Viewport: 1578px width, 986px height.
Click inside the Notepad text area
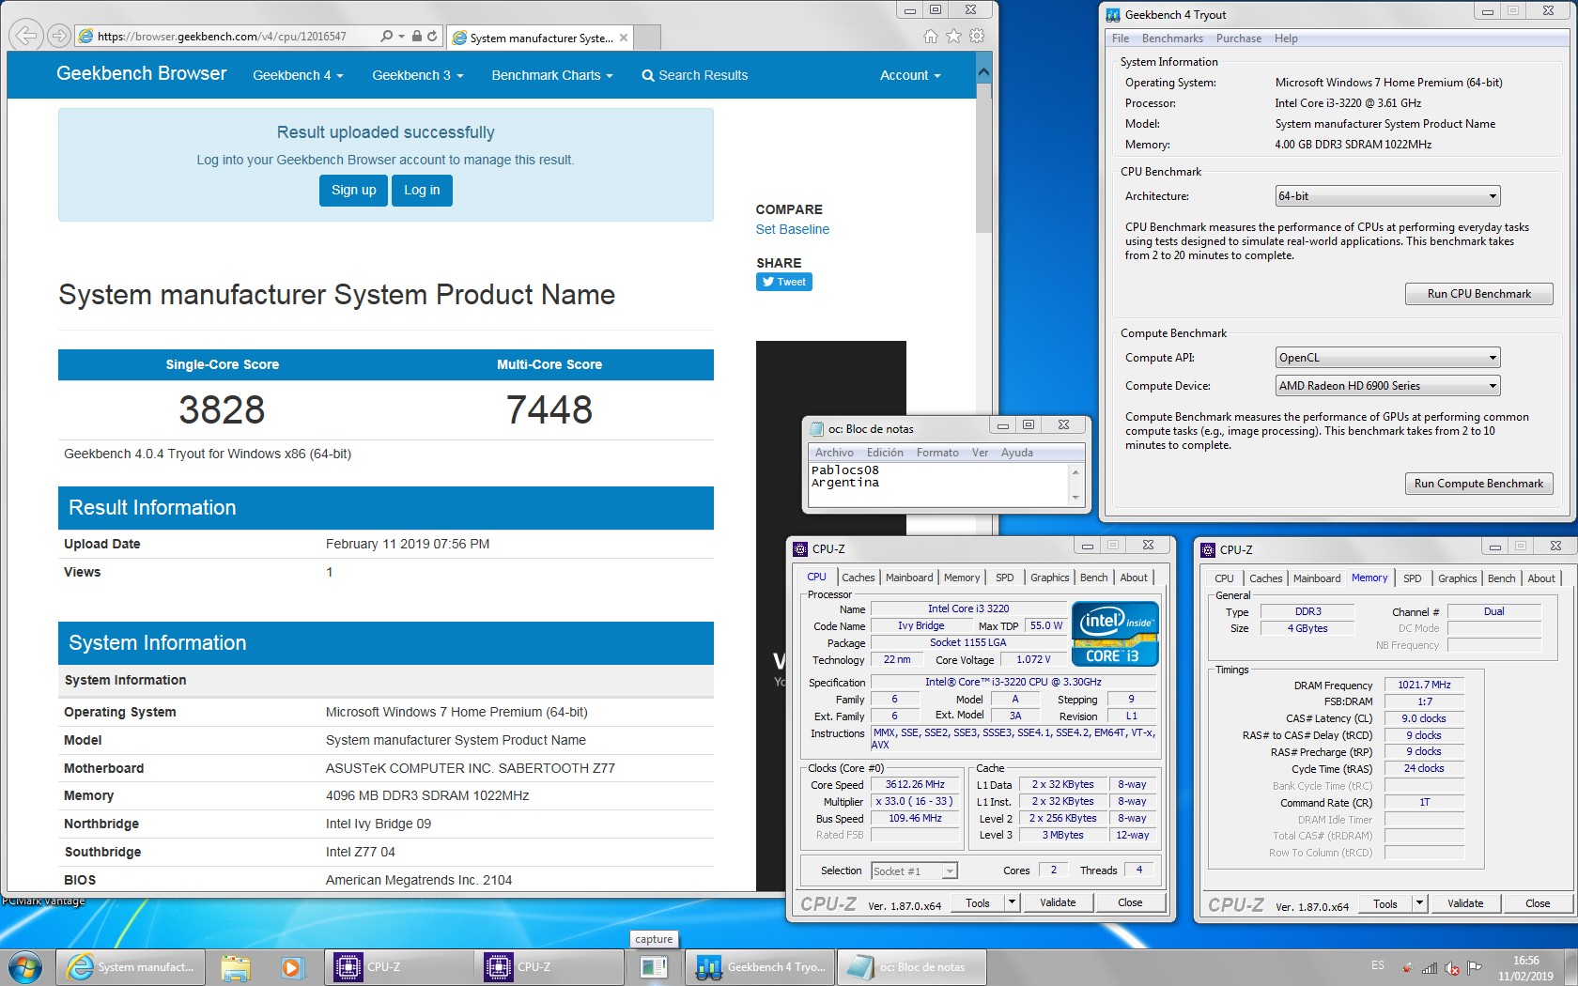pyautogui.click(x=939, y=485)
